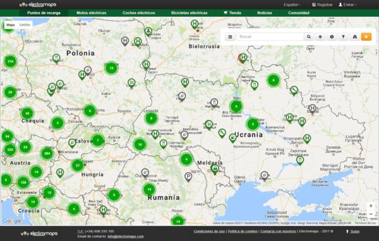Viewport: 379px width, 241px height.
Task: Zoom out with the map minus button
Action: point(371,215)
